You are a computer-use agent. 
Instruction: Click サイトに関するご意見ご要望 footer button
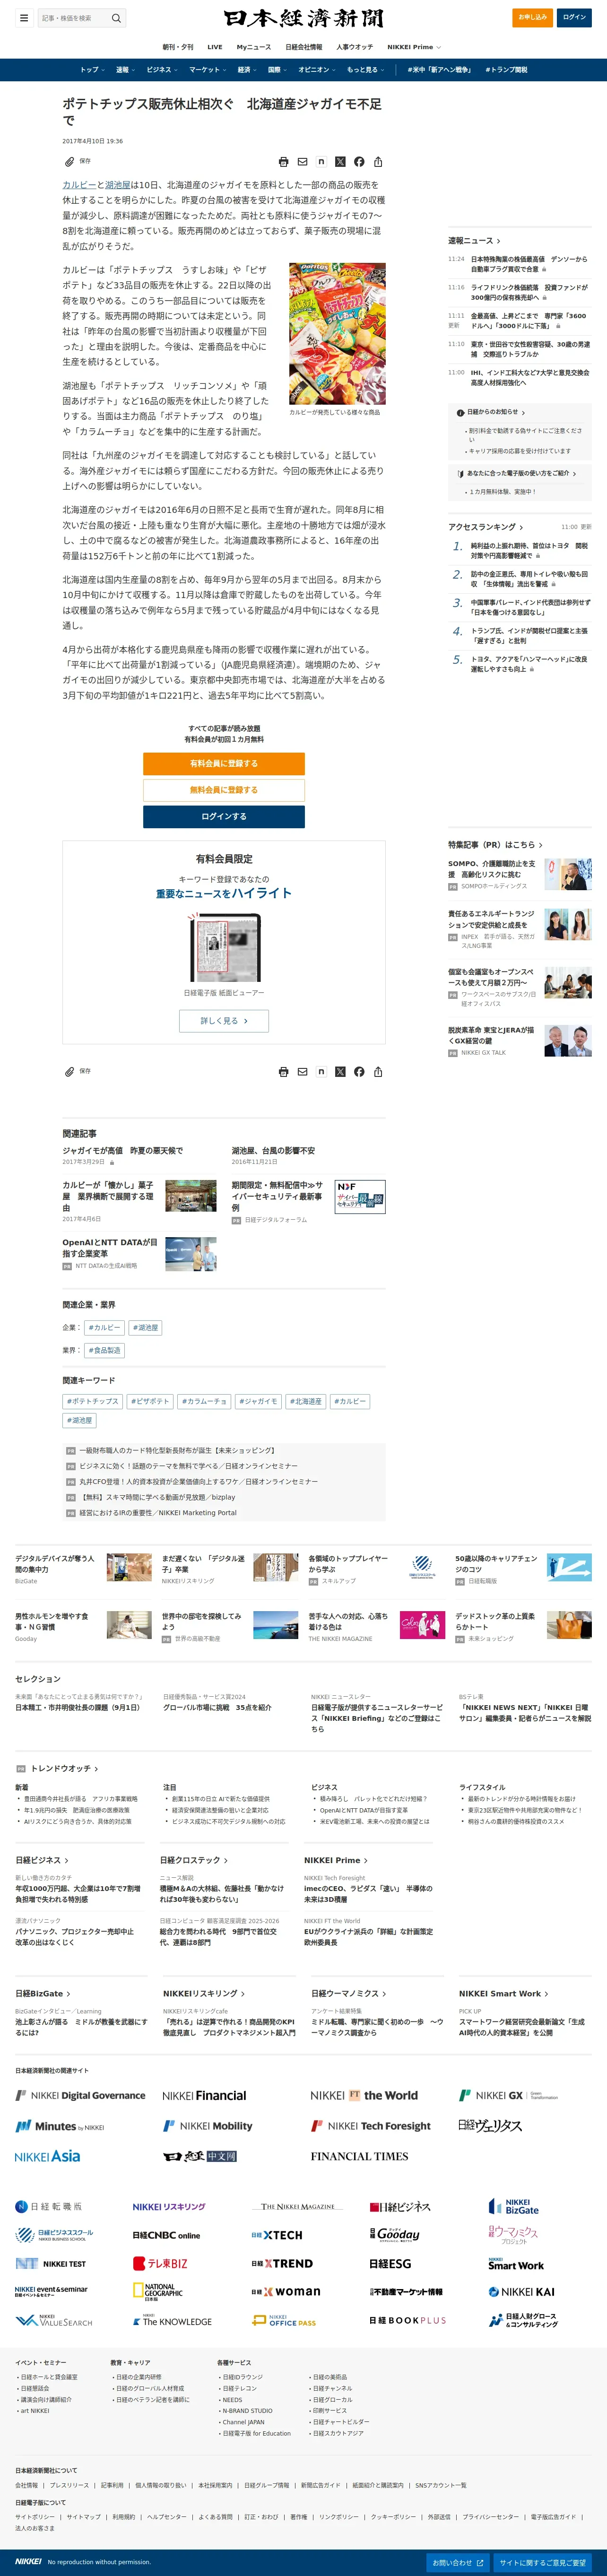542,2563
